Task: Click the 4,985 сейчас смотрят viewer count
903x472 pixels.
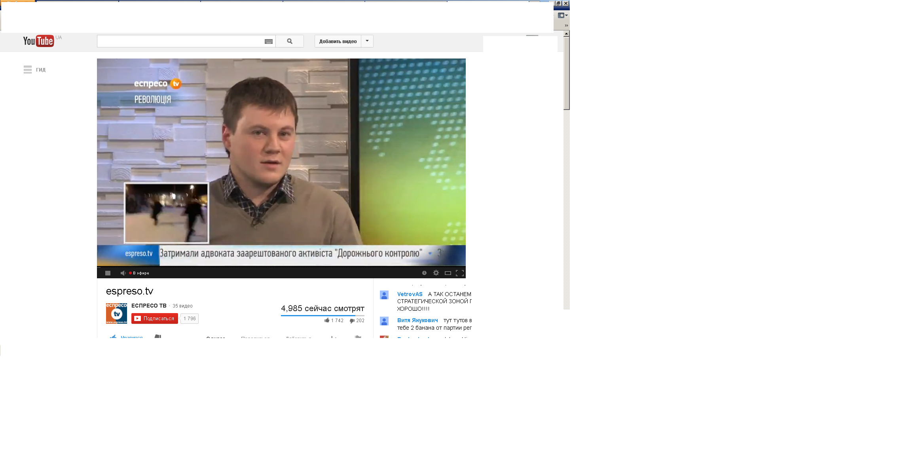Action: 322,308
